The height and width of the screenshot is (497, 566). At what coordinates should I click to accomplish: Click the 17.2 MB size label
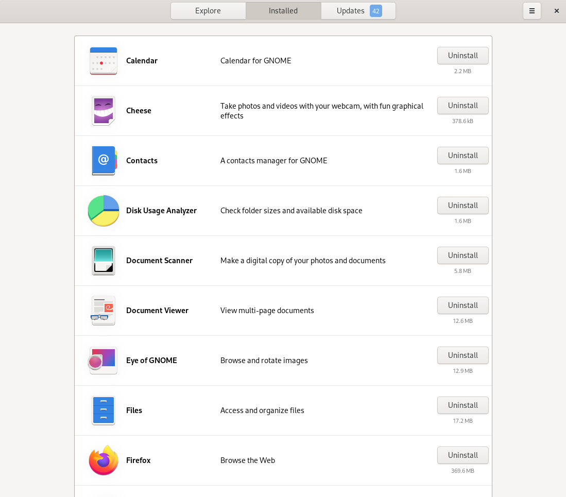pos(462,421)
